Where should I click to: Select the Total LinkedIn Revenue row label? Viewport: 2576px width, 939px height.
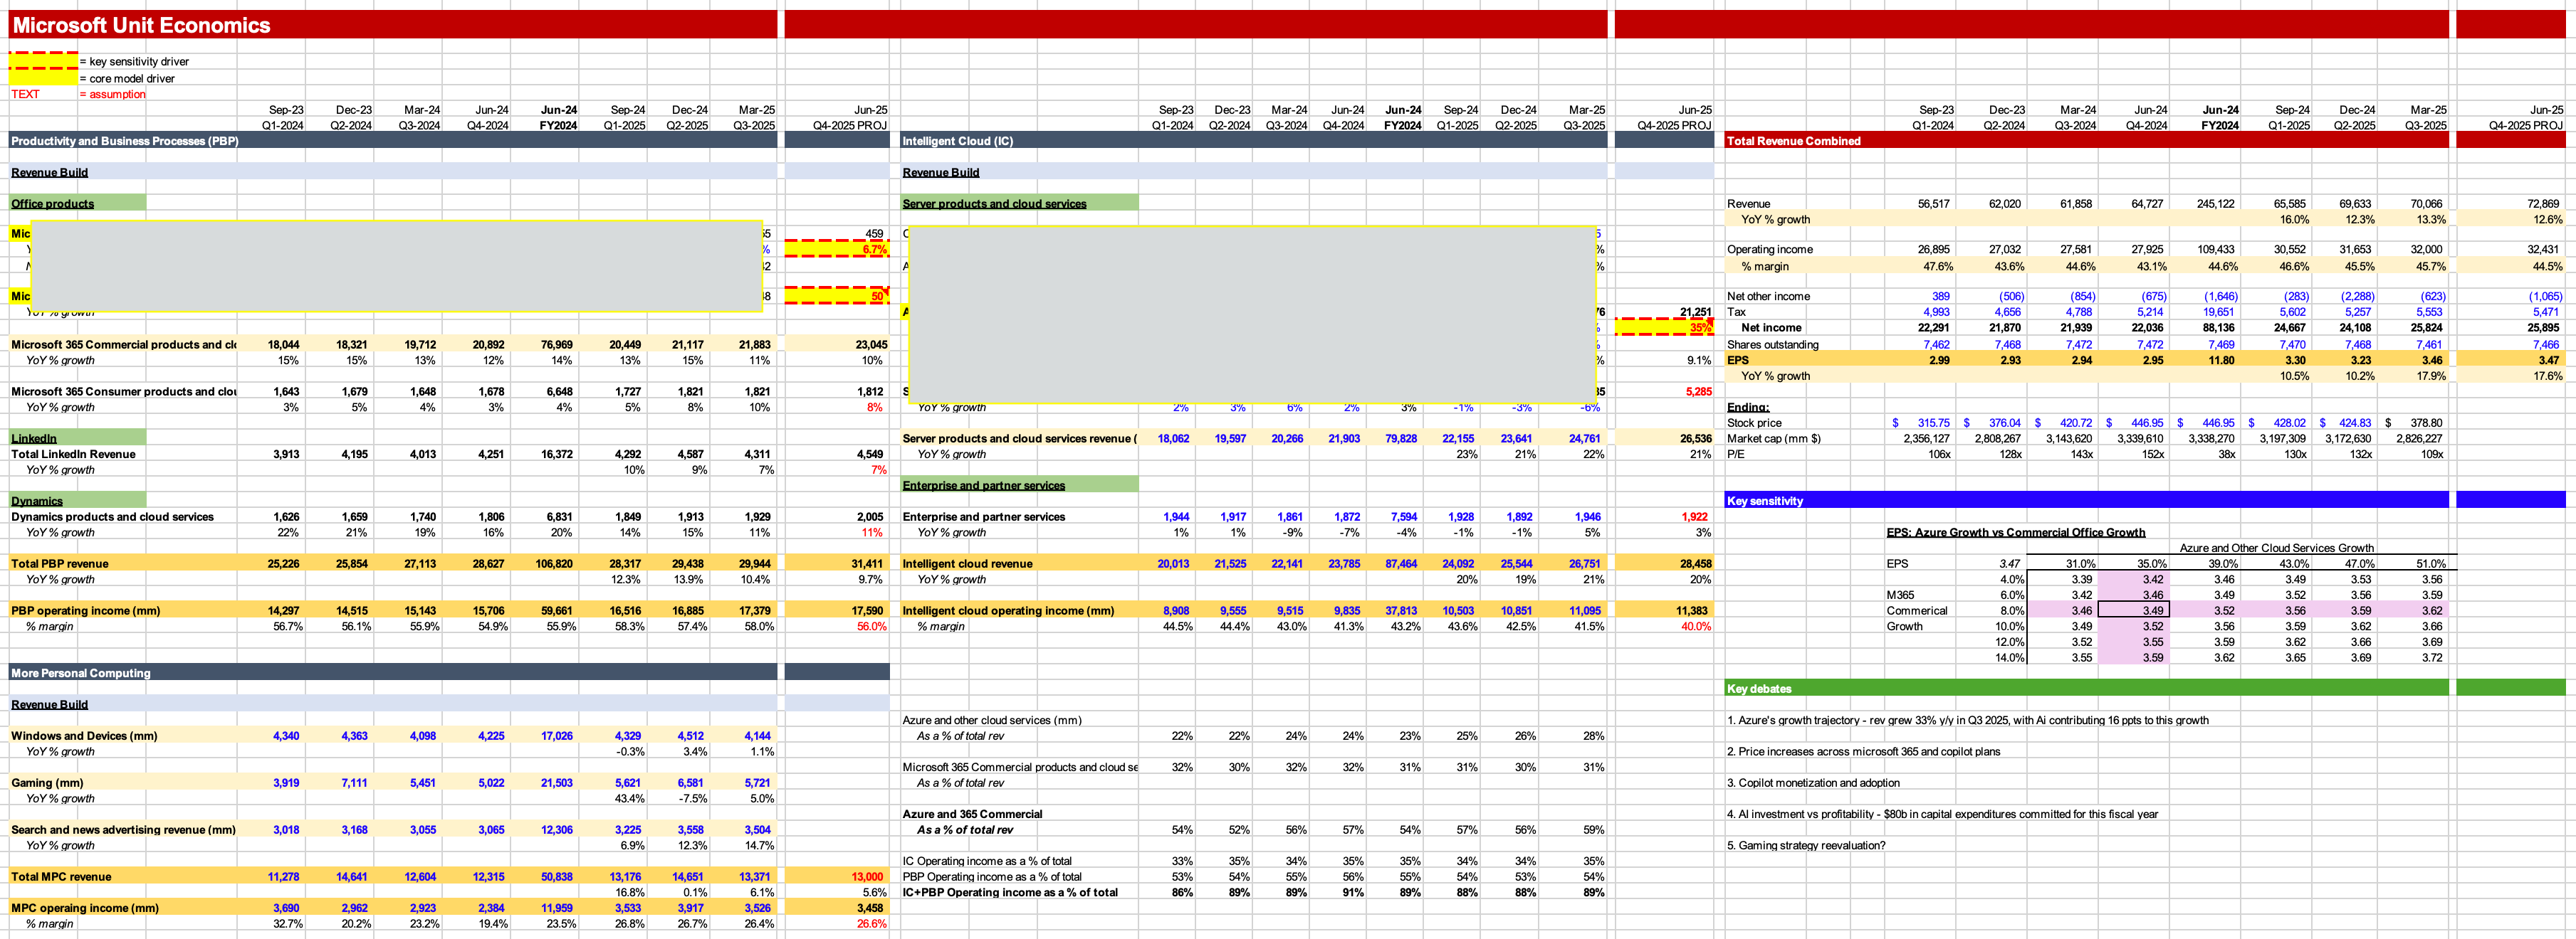(73, 454)
